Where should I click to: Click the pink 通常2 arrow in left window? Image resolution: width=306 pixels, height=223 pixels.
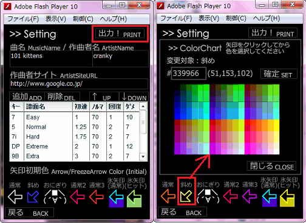pyautogui.click(x=77, y=197)
